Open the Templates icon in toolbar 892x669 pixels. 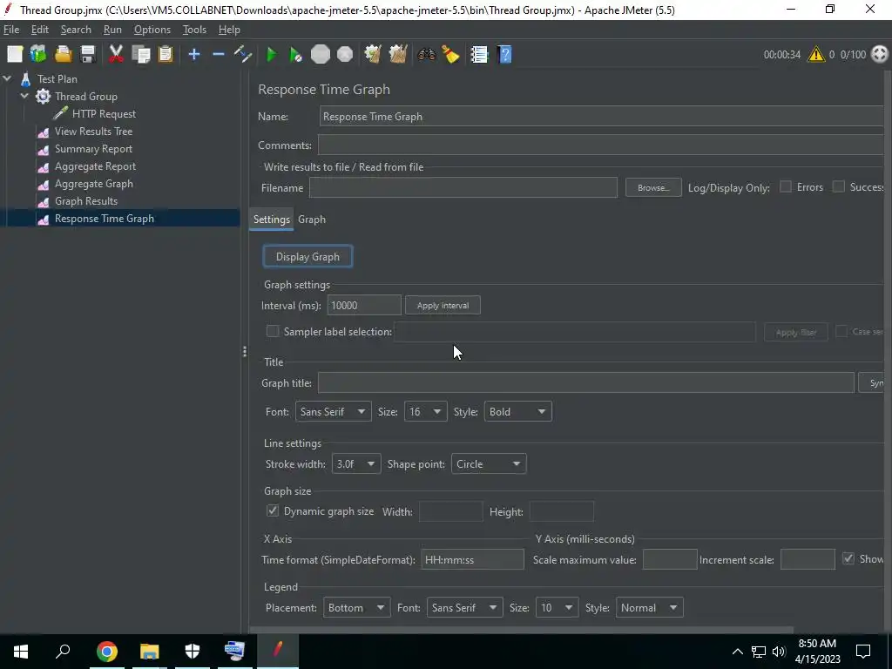click(x=38, y=55)
